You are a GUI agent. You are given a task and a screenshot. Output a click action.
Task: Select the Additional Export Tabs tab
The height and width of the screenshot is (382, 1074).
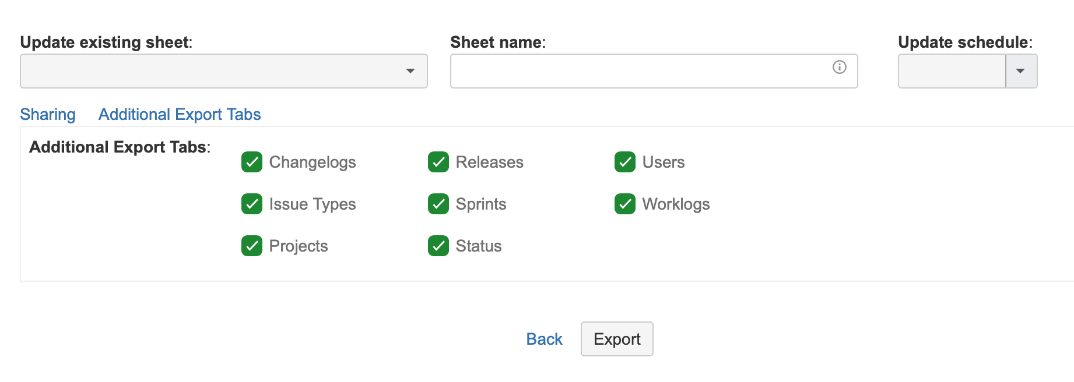[x=180, y=115]
